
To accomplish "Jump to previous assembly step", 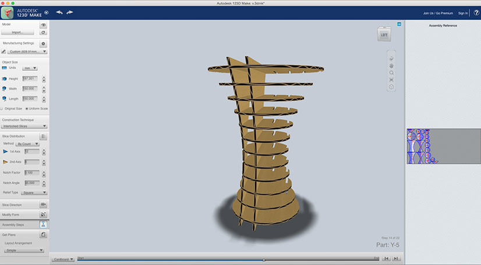I will point(386,259).
